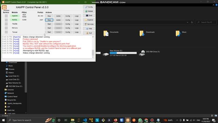Click XAMPP log scroll-down arrow

[93, 57]
